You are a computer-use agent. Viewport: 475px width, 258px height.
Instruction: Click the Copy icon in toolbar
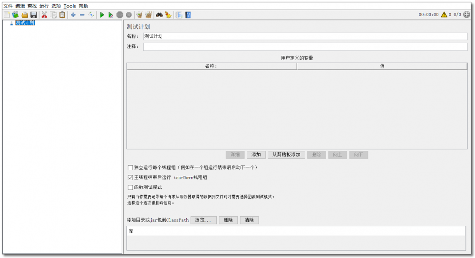coord(53,15)
